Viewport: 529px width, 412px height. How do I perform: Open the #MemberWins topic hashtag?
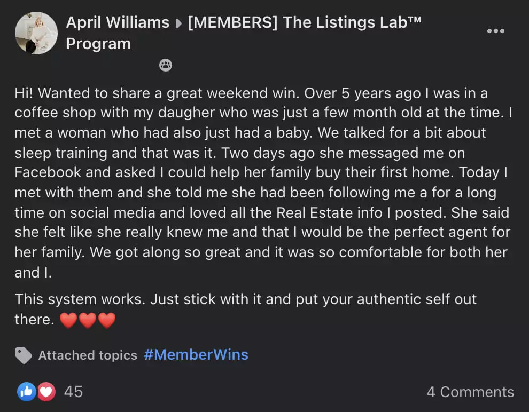pos(196,355)
